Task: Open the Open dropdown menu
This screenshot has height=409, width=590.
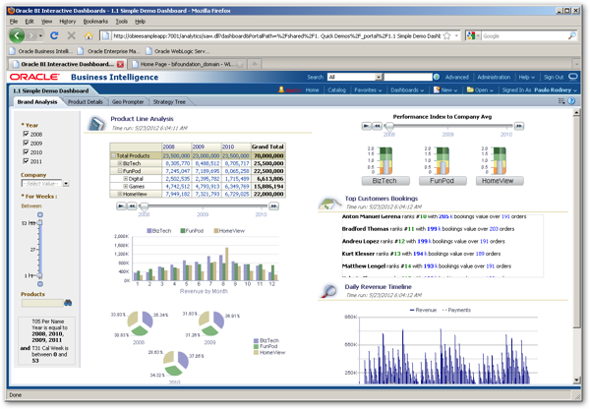Action: 480,89
